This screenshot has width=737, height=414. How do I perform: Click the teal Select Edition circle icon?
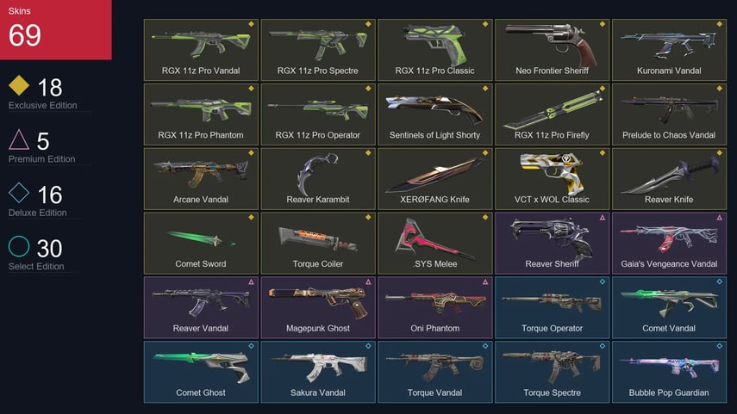click(x=19, y=246)
